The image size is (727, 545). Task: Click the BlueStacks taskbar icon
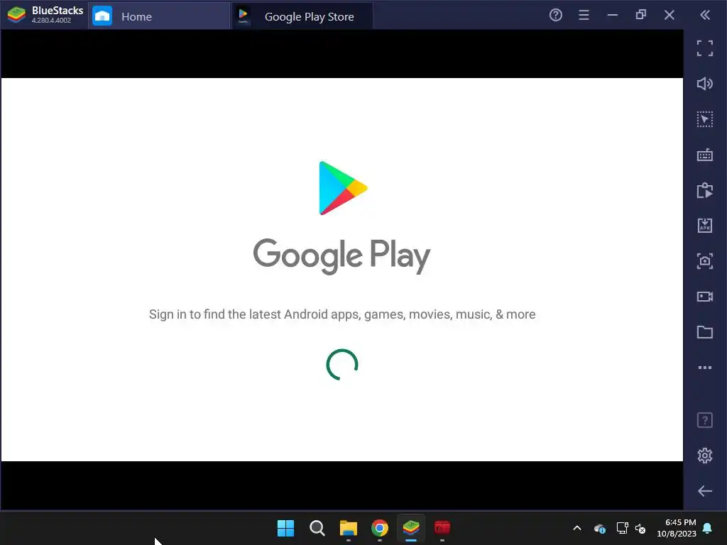pyautogui.click(x=411, y=528)
